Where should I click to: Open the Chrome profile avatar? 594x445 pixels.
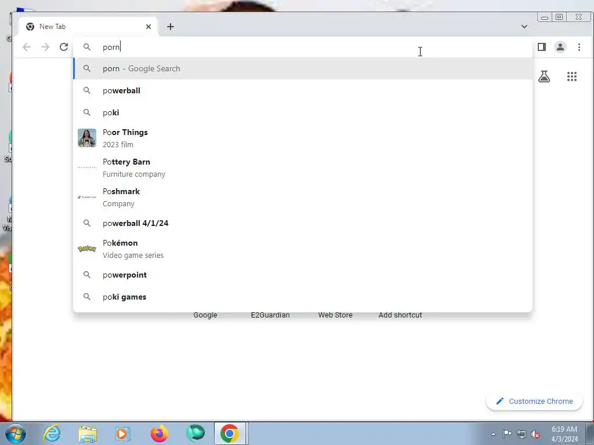560,47
